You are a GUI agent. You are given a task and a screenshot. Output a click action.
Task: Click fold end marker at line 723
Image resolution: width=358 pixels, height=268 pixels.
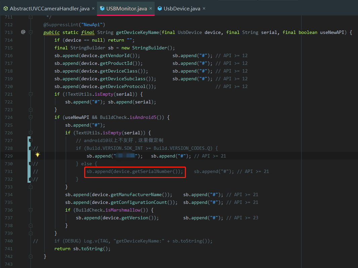tap(31, 110)
